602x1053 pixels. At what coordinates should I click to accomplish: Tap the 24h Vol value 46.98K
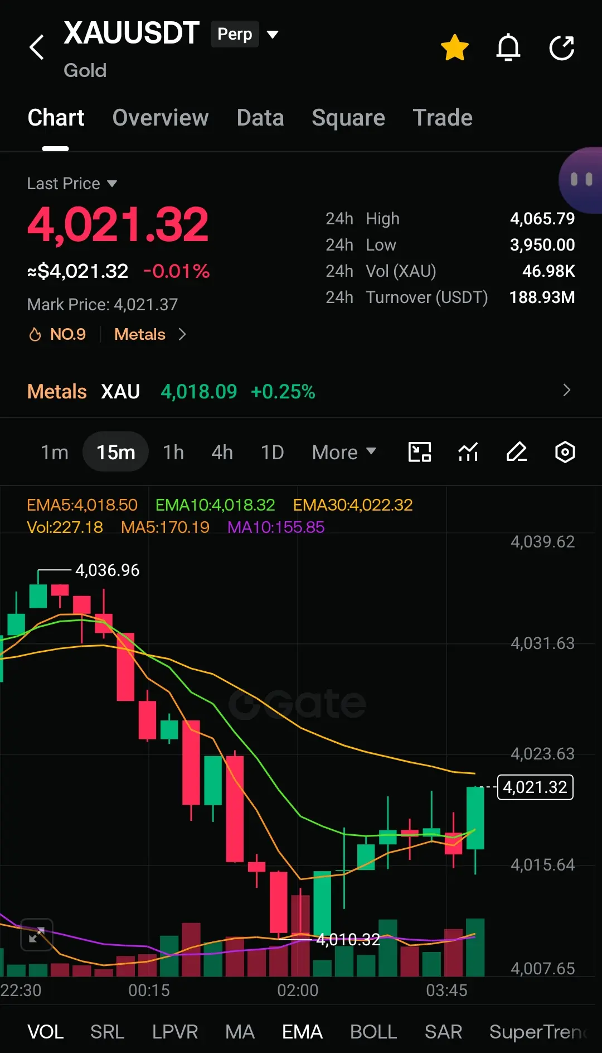click(x=548, y=271)
